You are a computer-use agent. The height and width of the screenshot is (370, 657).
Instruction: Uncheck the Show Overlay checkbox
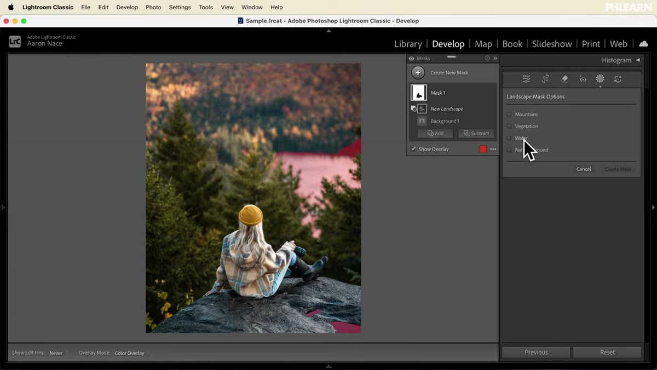(413, 149)
